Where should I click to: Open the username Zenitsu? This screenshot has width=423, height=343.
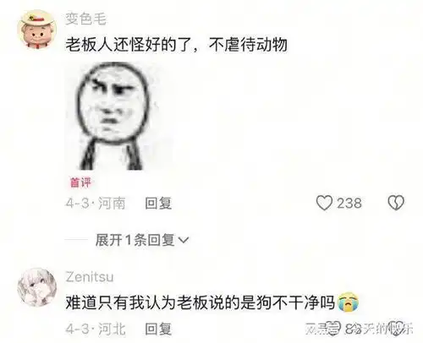pos(90,277)
